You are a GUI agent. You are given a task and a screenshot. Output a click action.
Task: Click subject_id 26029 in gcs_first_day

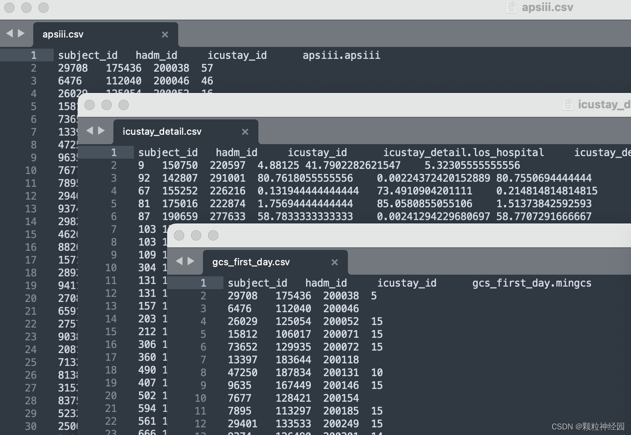(x=243, y=322)
